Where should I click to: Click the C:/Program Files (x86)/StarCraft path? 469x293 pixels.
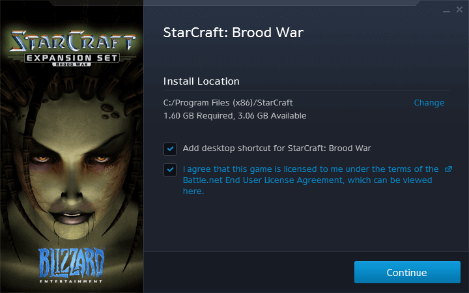228,103
